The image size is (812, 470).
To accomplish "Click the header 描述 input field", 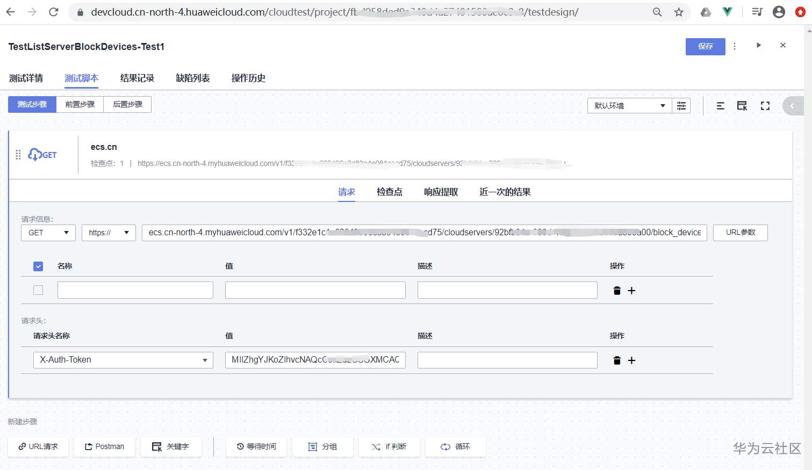I will point(507,360).
